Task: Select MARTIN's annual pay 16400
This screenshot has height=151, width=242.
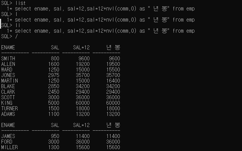Action: 113,81
